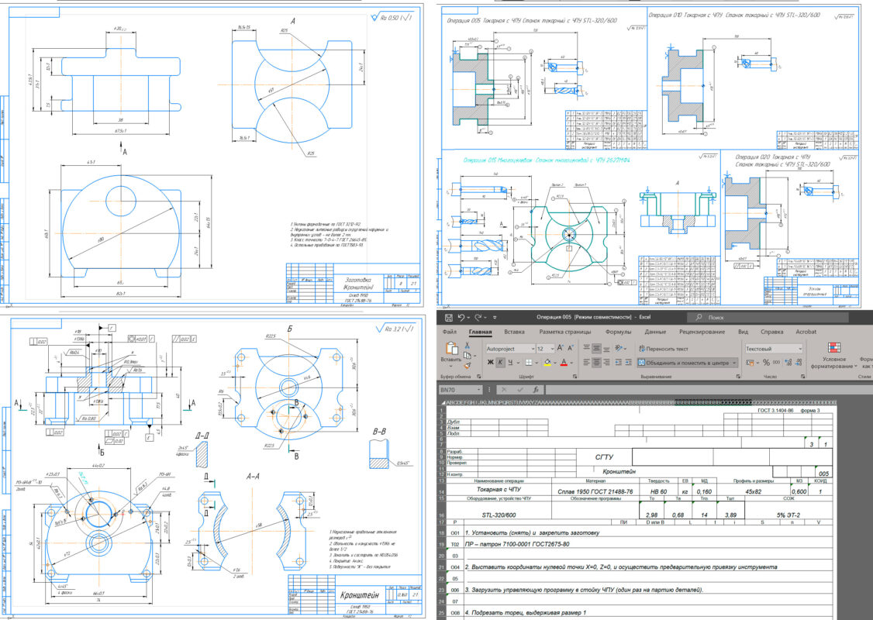Select the cell containing Токарная с ЧПУ

coord(499,490)
